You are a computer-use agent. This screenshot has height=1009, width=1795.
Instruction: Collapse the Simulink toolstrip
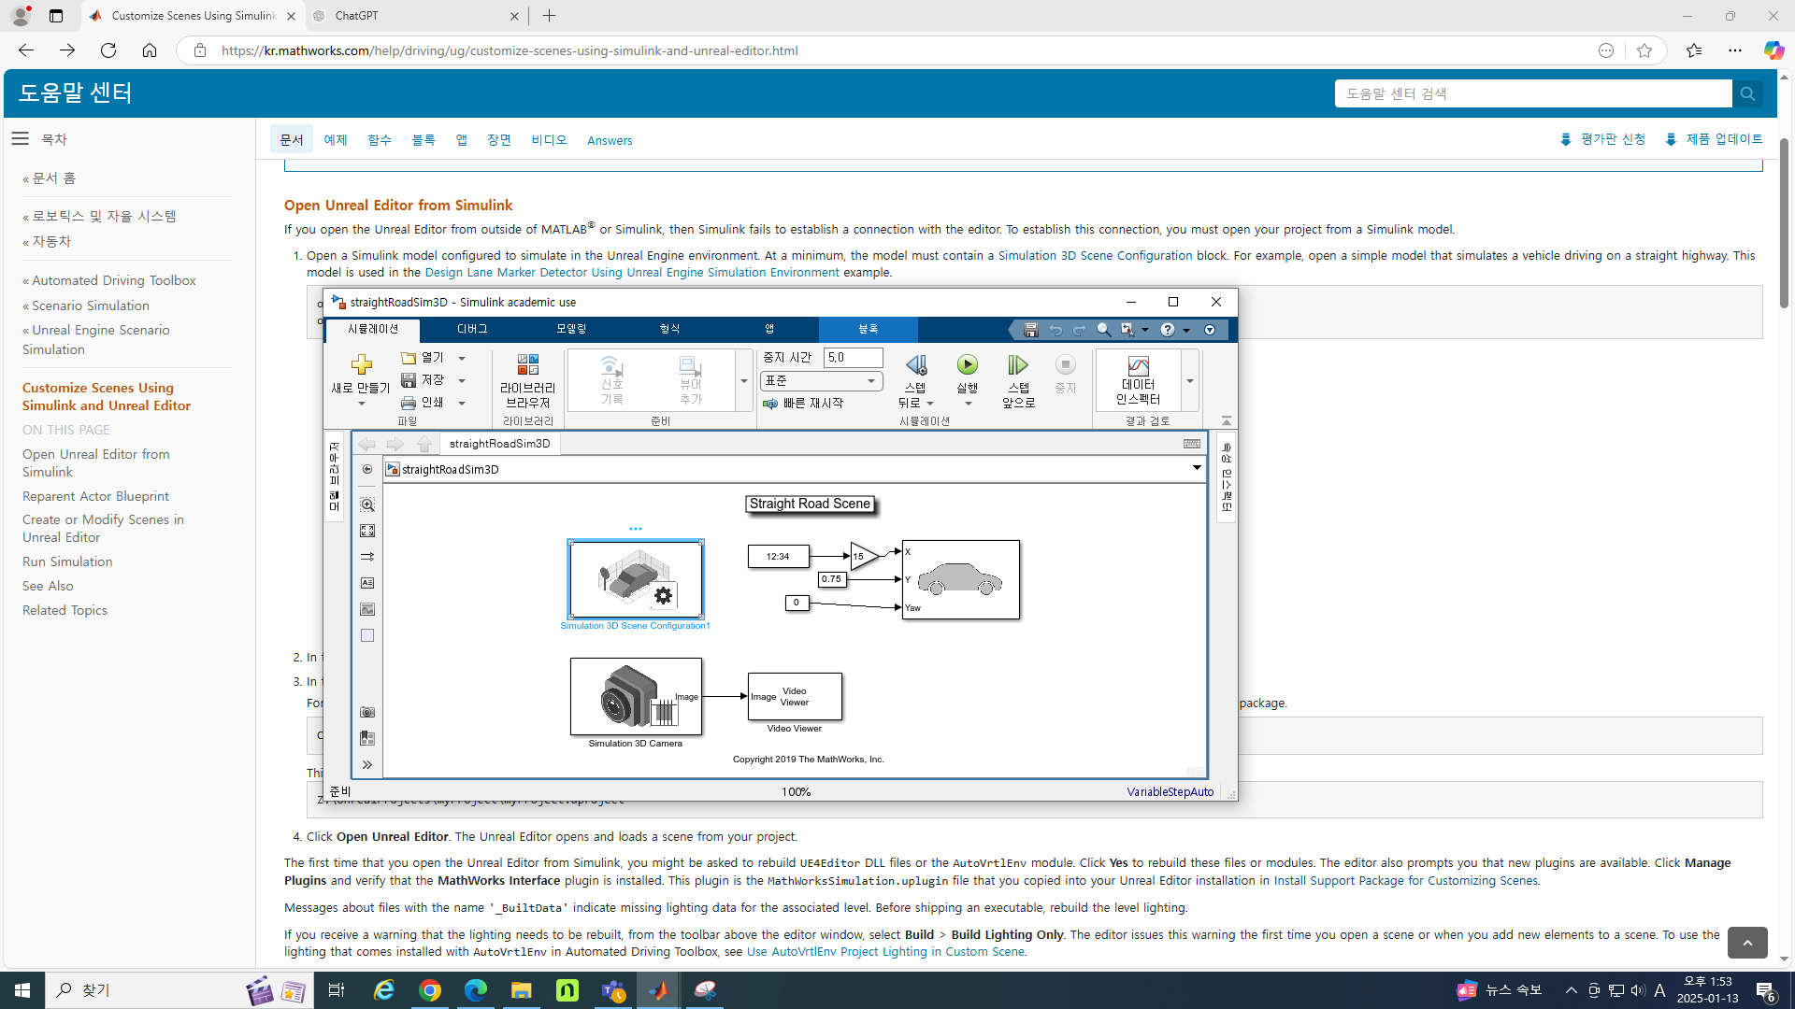1227,421
